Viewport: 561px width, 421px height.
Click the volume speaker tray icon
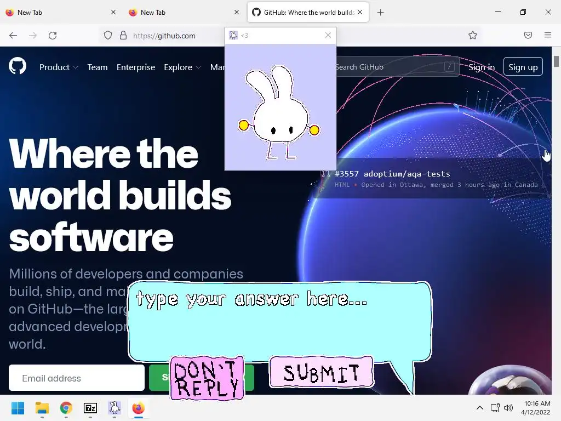click(508, 408)
